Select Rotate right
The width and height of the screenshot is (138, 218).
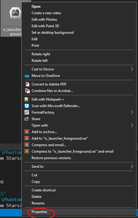(41, 54)
